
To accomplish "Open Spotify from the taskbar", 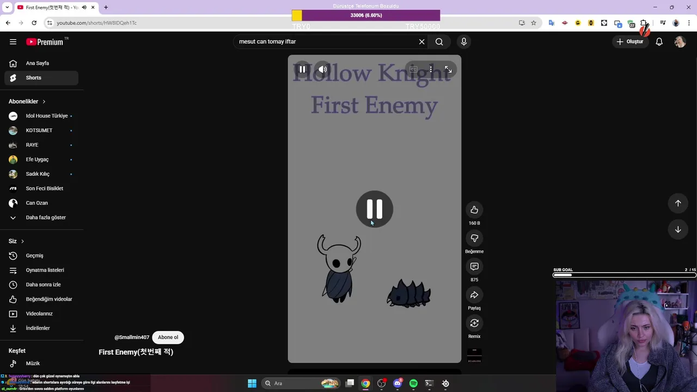I will 413,383.
